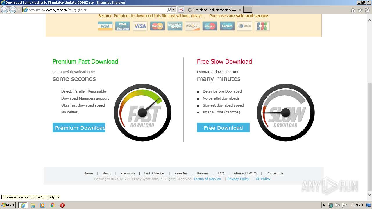Image resolution: width=372 pixels, height=209 pixels.
Task: Click the Visa Electron card logo
Action: [122, 26]
